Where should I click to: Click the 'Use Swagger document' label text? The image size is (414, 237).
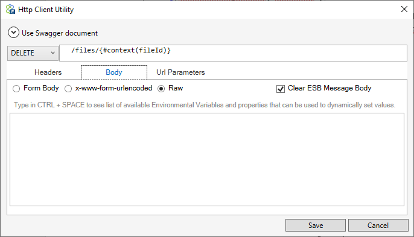tap(60, 33)
